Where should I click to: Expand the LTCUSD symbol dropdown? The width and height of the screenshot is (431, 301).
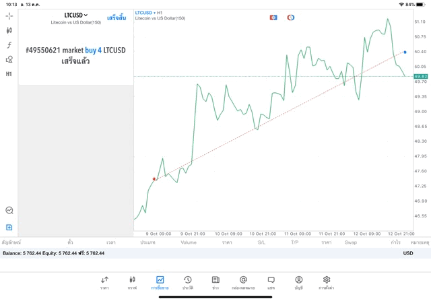(76, 15)
